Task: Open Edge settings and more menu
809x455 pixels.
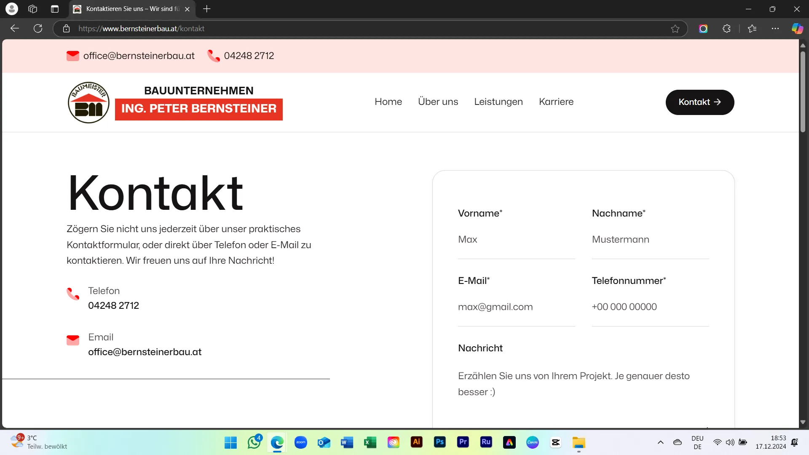Action: pyautogui.click(x=775, y=29)
